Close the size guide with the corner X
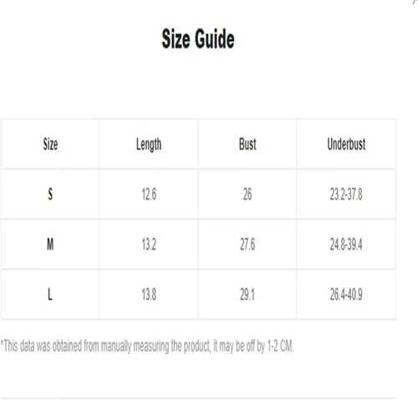The height and width of the screenshot is (400, 418). 415,2
